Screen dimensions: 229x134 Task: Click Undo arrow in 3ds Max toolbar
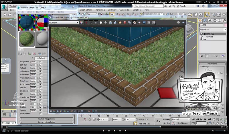[5, 15]
